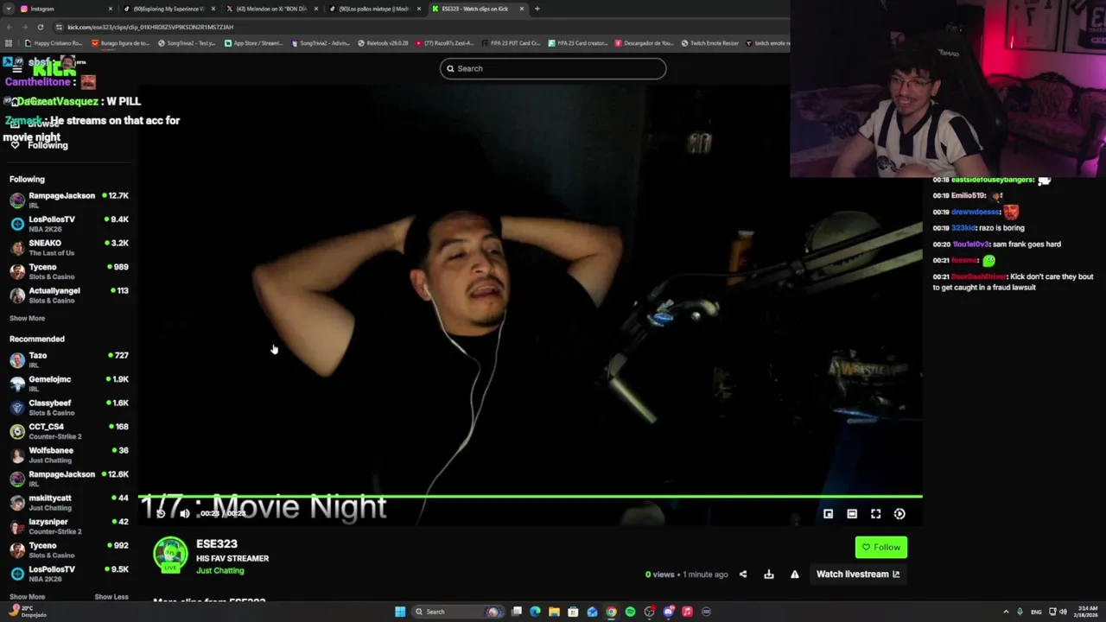
Task: Open File Explorer from taskbar
Action: (554, 612)
